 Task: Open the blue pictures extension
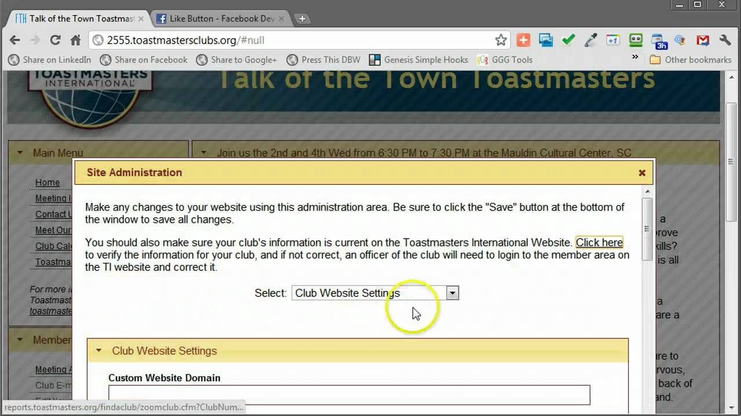tap(546, 40)
